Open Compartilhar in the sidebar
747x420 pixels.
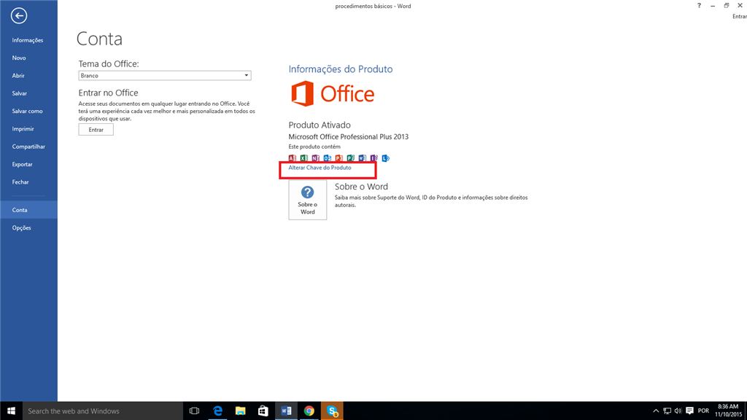click(28, 147)
